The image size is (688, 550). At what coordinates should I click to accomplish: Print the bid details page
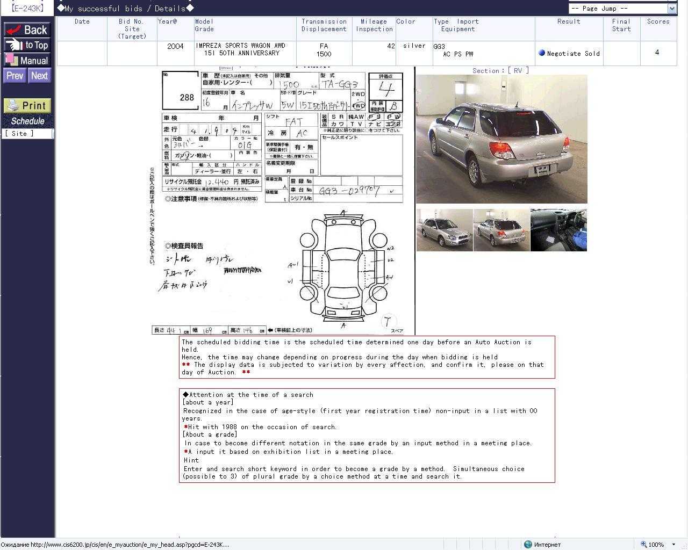[27, 106]
